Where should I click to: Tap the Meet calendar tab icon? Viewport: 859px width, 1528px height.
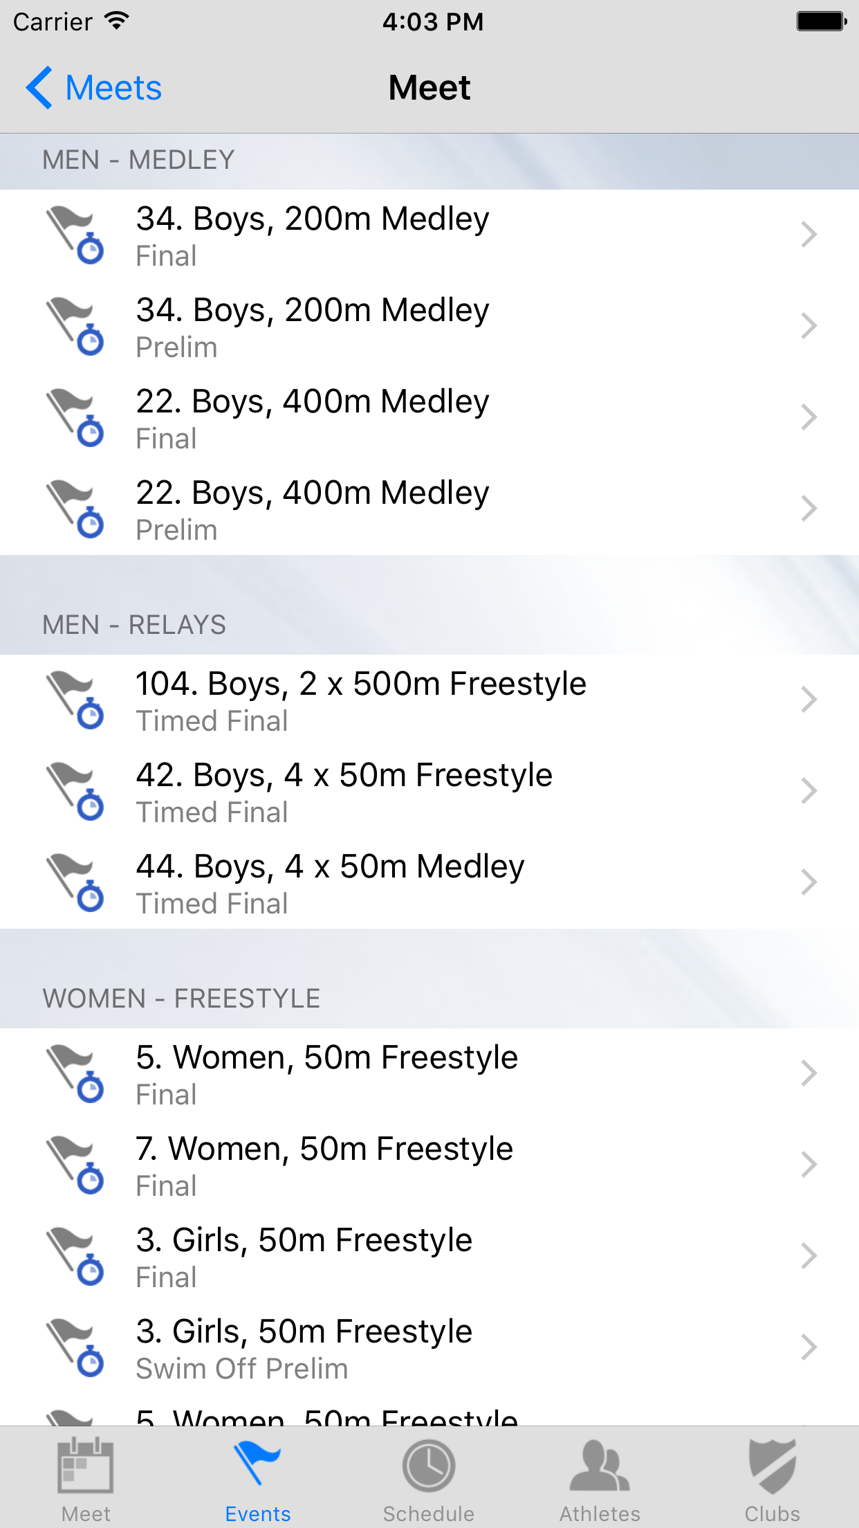85,1466
